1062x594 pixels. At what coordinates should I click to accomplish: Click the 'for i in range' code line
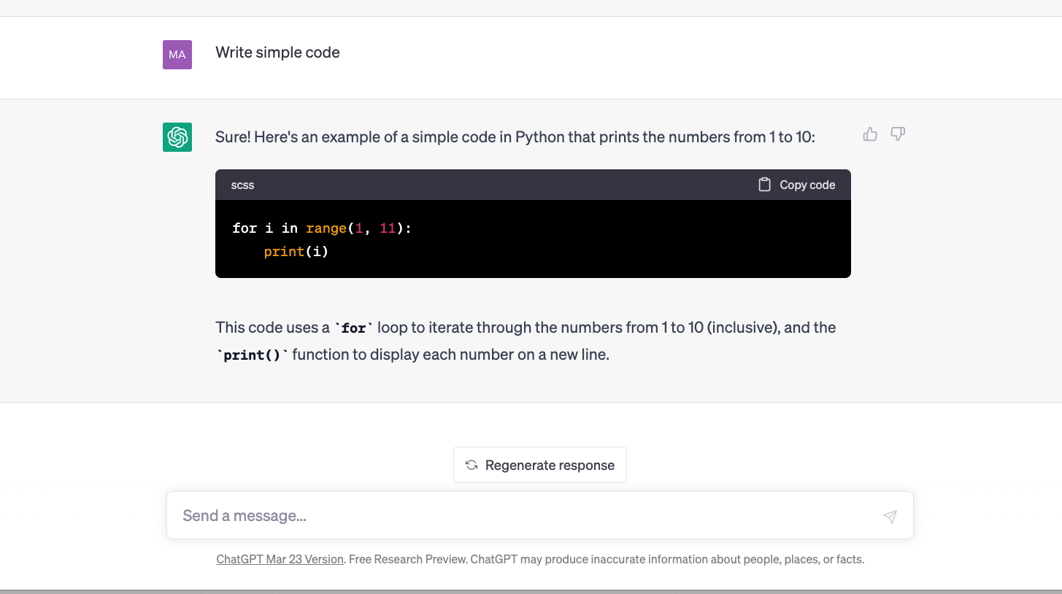point(322,228)
